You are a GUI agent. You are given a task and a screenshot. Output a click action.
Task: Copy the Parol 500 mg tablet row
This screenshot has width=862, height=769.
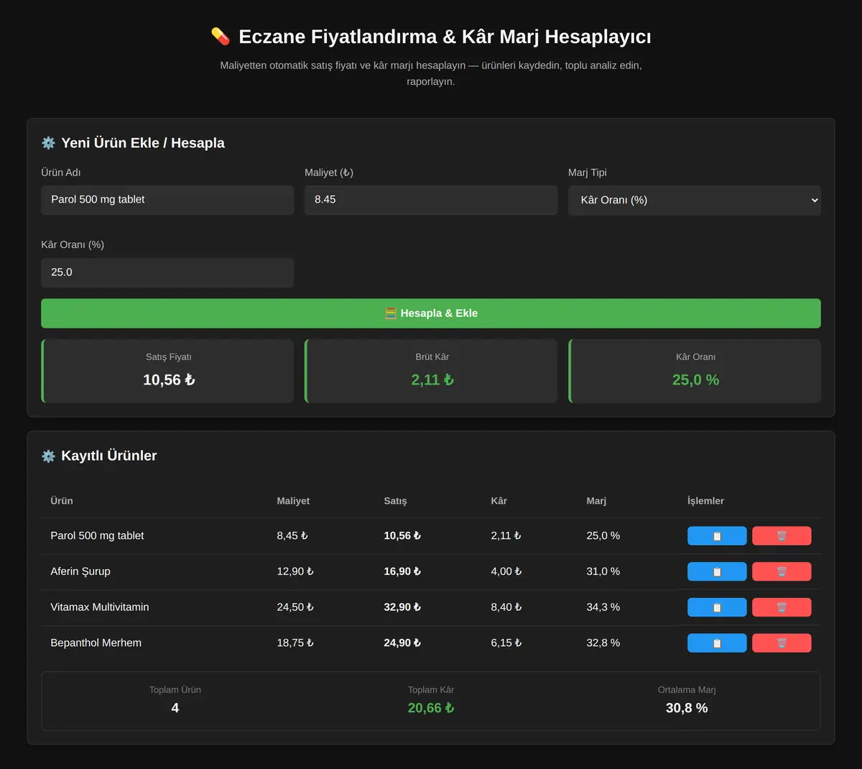pos(717,535)
